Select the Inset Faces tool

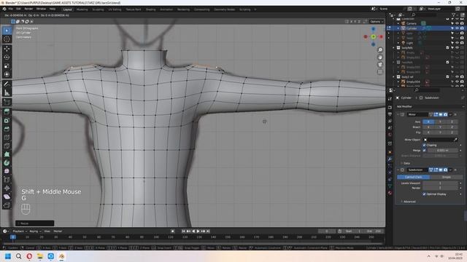[x=7, y=120]
